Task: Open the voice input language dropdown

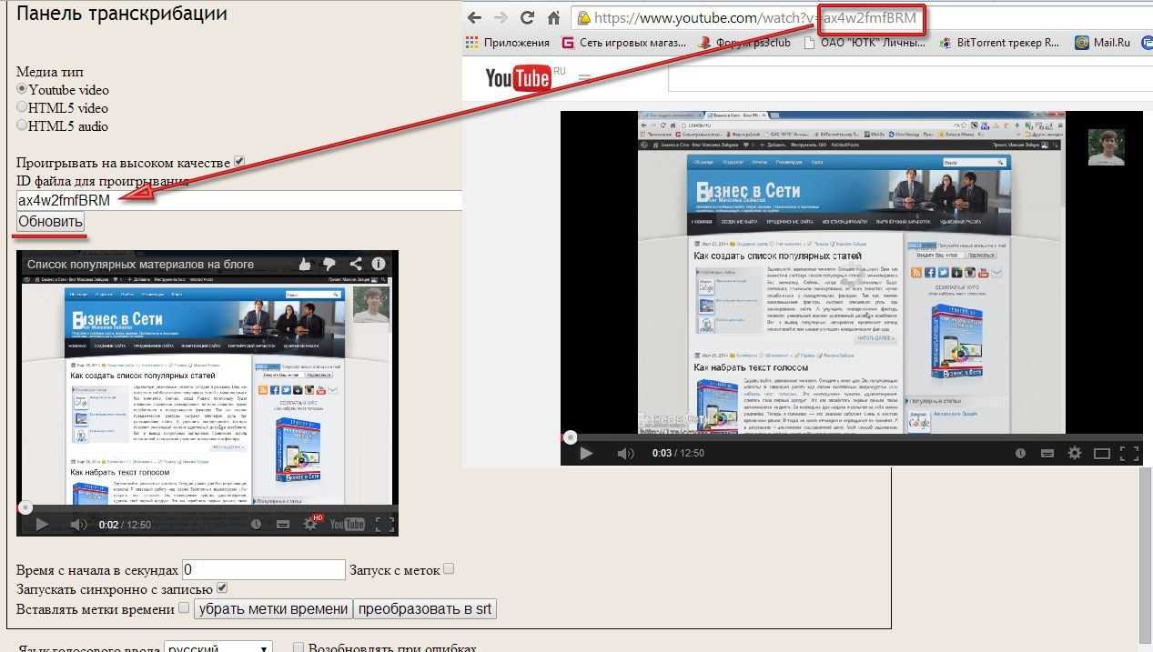Action: tap(218, 648)
